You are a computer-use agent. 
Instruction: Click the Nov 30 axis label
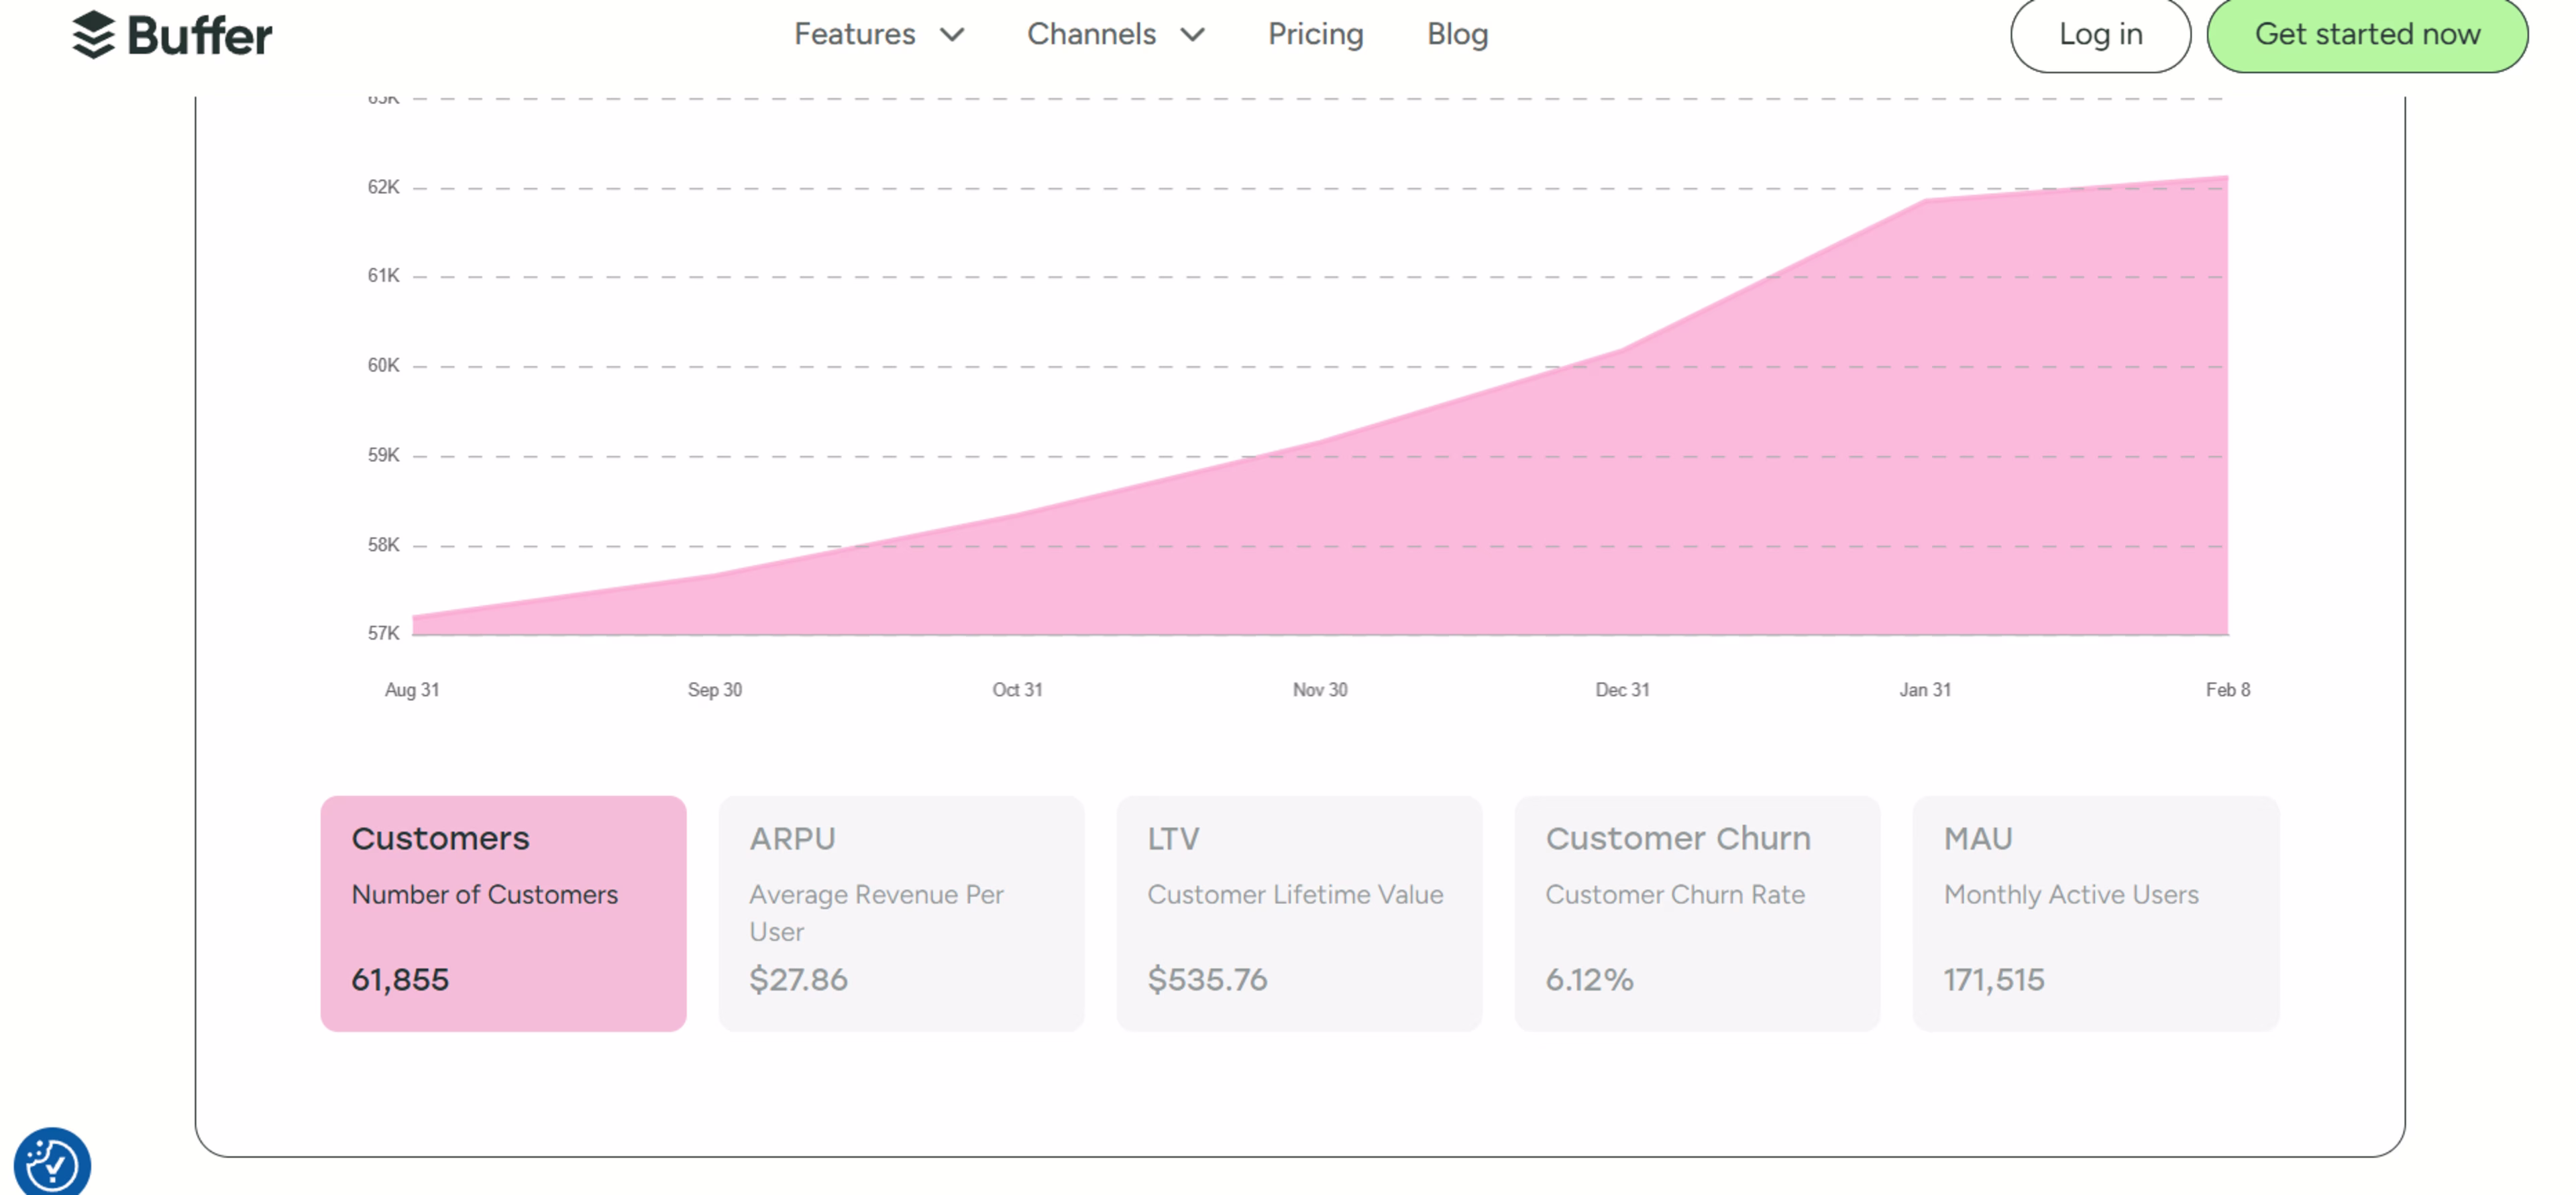coord(1320,690)
